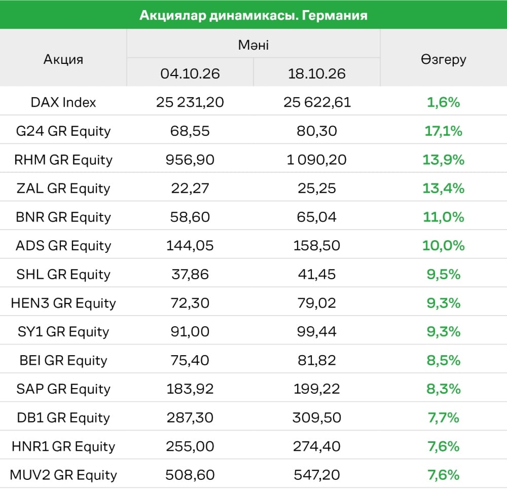The width and height of the screenshot is (507, 492).
Task: Click the 547,20 value cell
Action: point(317,475)
